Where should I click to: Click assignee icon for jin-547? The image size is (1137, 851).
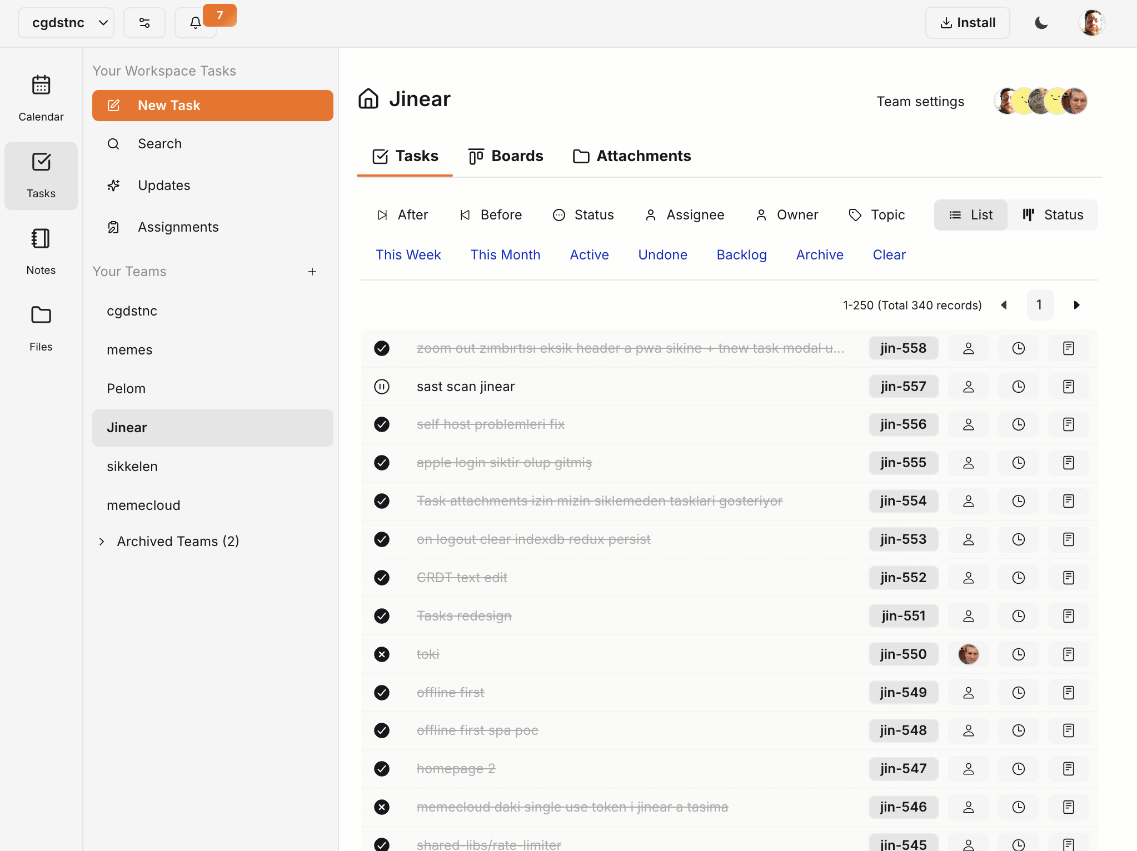pyautogui.click(x=969, y=769)
